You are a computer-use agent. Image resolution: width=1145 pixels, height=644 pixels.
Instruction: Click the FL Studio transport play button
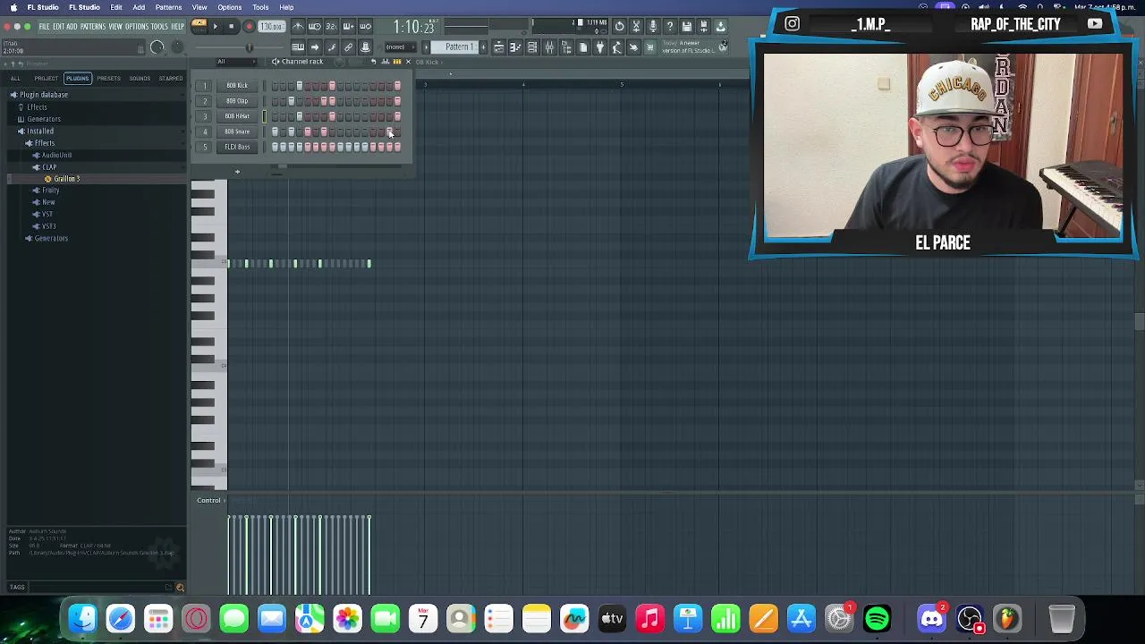[216, 26]
